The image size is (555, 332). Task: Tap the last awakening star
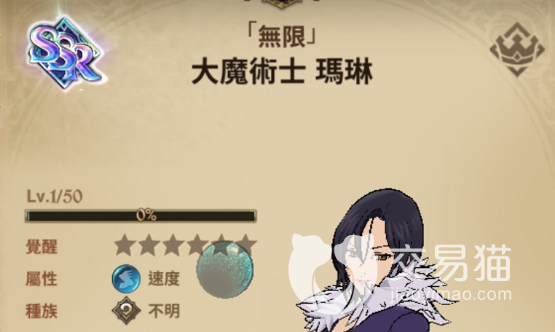[x=246, y=245]
